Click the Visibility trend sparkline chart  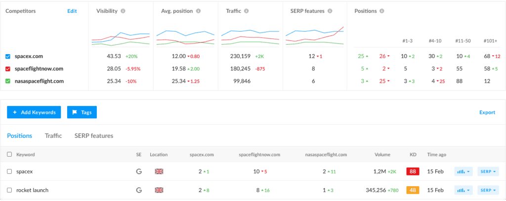(121, 38)
